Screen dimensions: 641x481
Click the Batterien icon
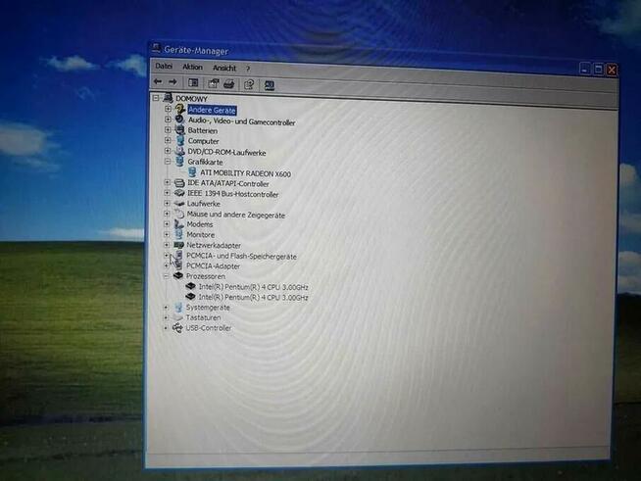(x=179, y=129)
